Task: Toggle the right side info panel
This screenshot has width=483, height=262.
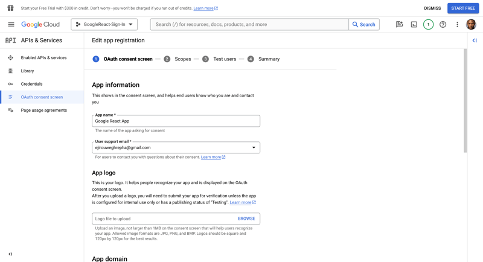Action: tap(475, 40)
